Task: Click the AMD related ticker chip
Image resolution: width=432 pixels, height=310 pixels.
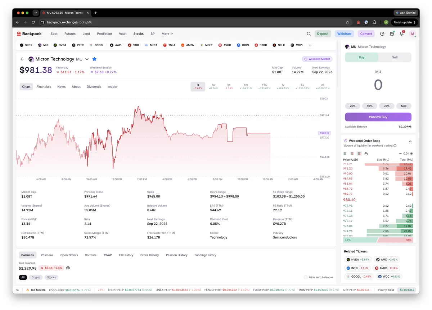Action: (387, 260)
